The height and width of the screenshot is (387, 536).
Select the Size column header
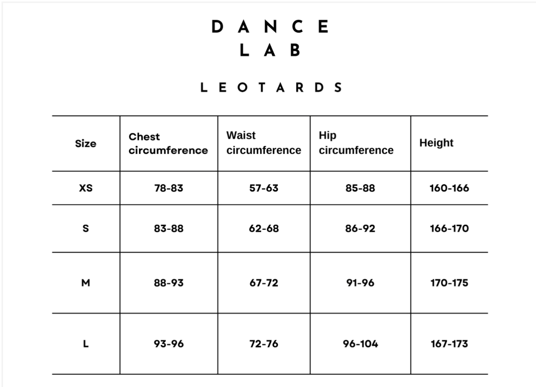(x=85, y=143)
